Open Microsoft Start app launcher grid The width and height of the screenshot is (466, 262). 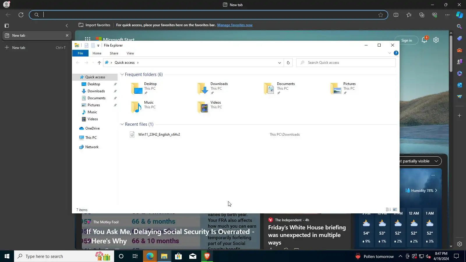pos(87,39)
